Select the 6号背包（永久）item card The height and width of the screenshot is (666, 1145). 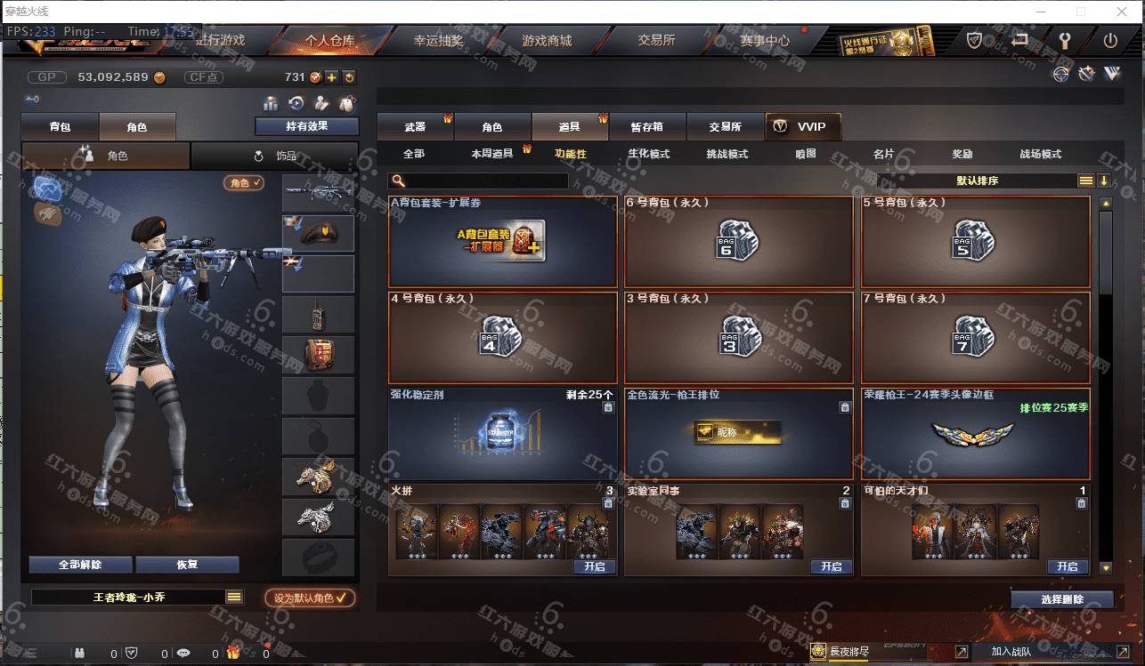pos(739,241)
